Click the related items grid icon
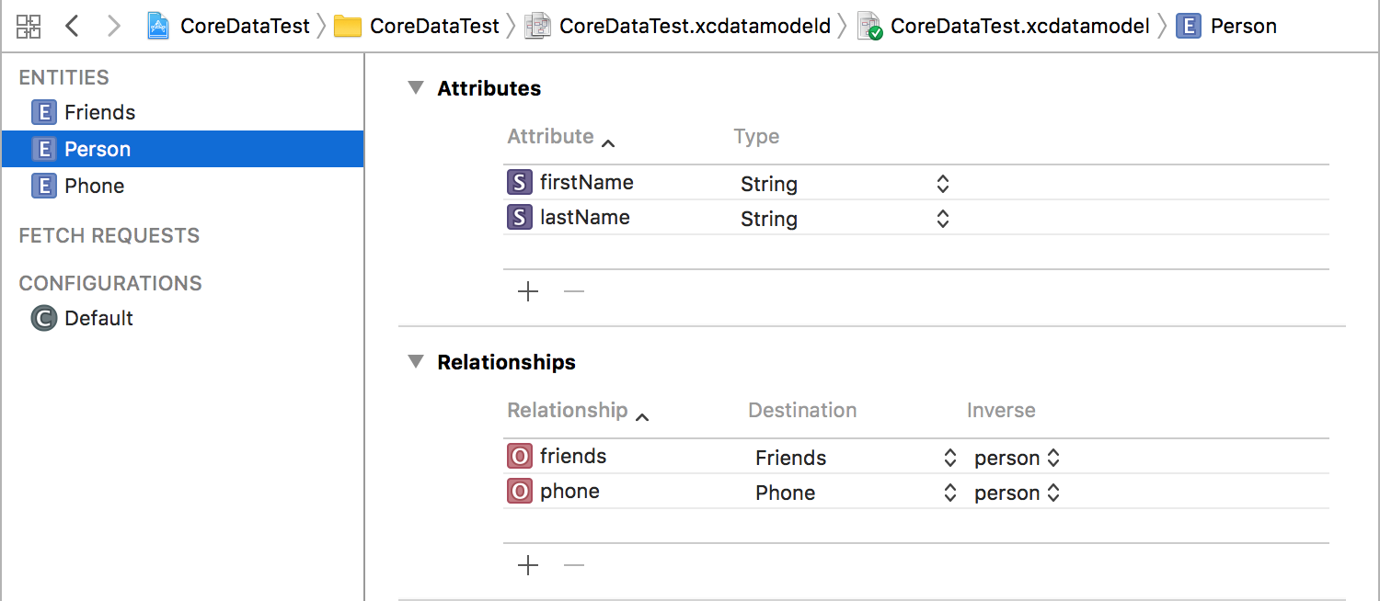Viewport: 1380px width, 601px height. (x=29, y=26)
